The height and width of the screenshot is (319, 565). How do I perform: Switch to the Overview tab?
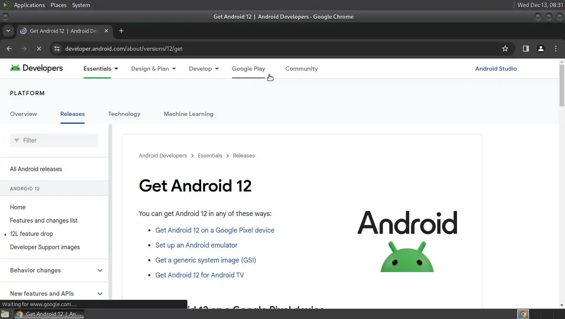point(23,114)
